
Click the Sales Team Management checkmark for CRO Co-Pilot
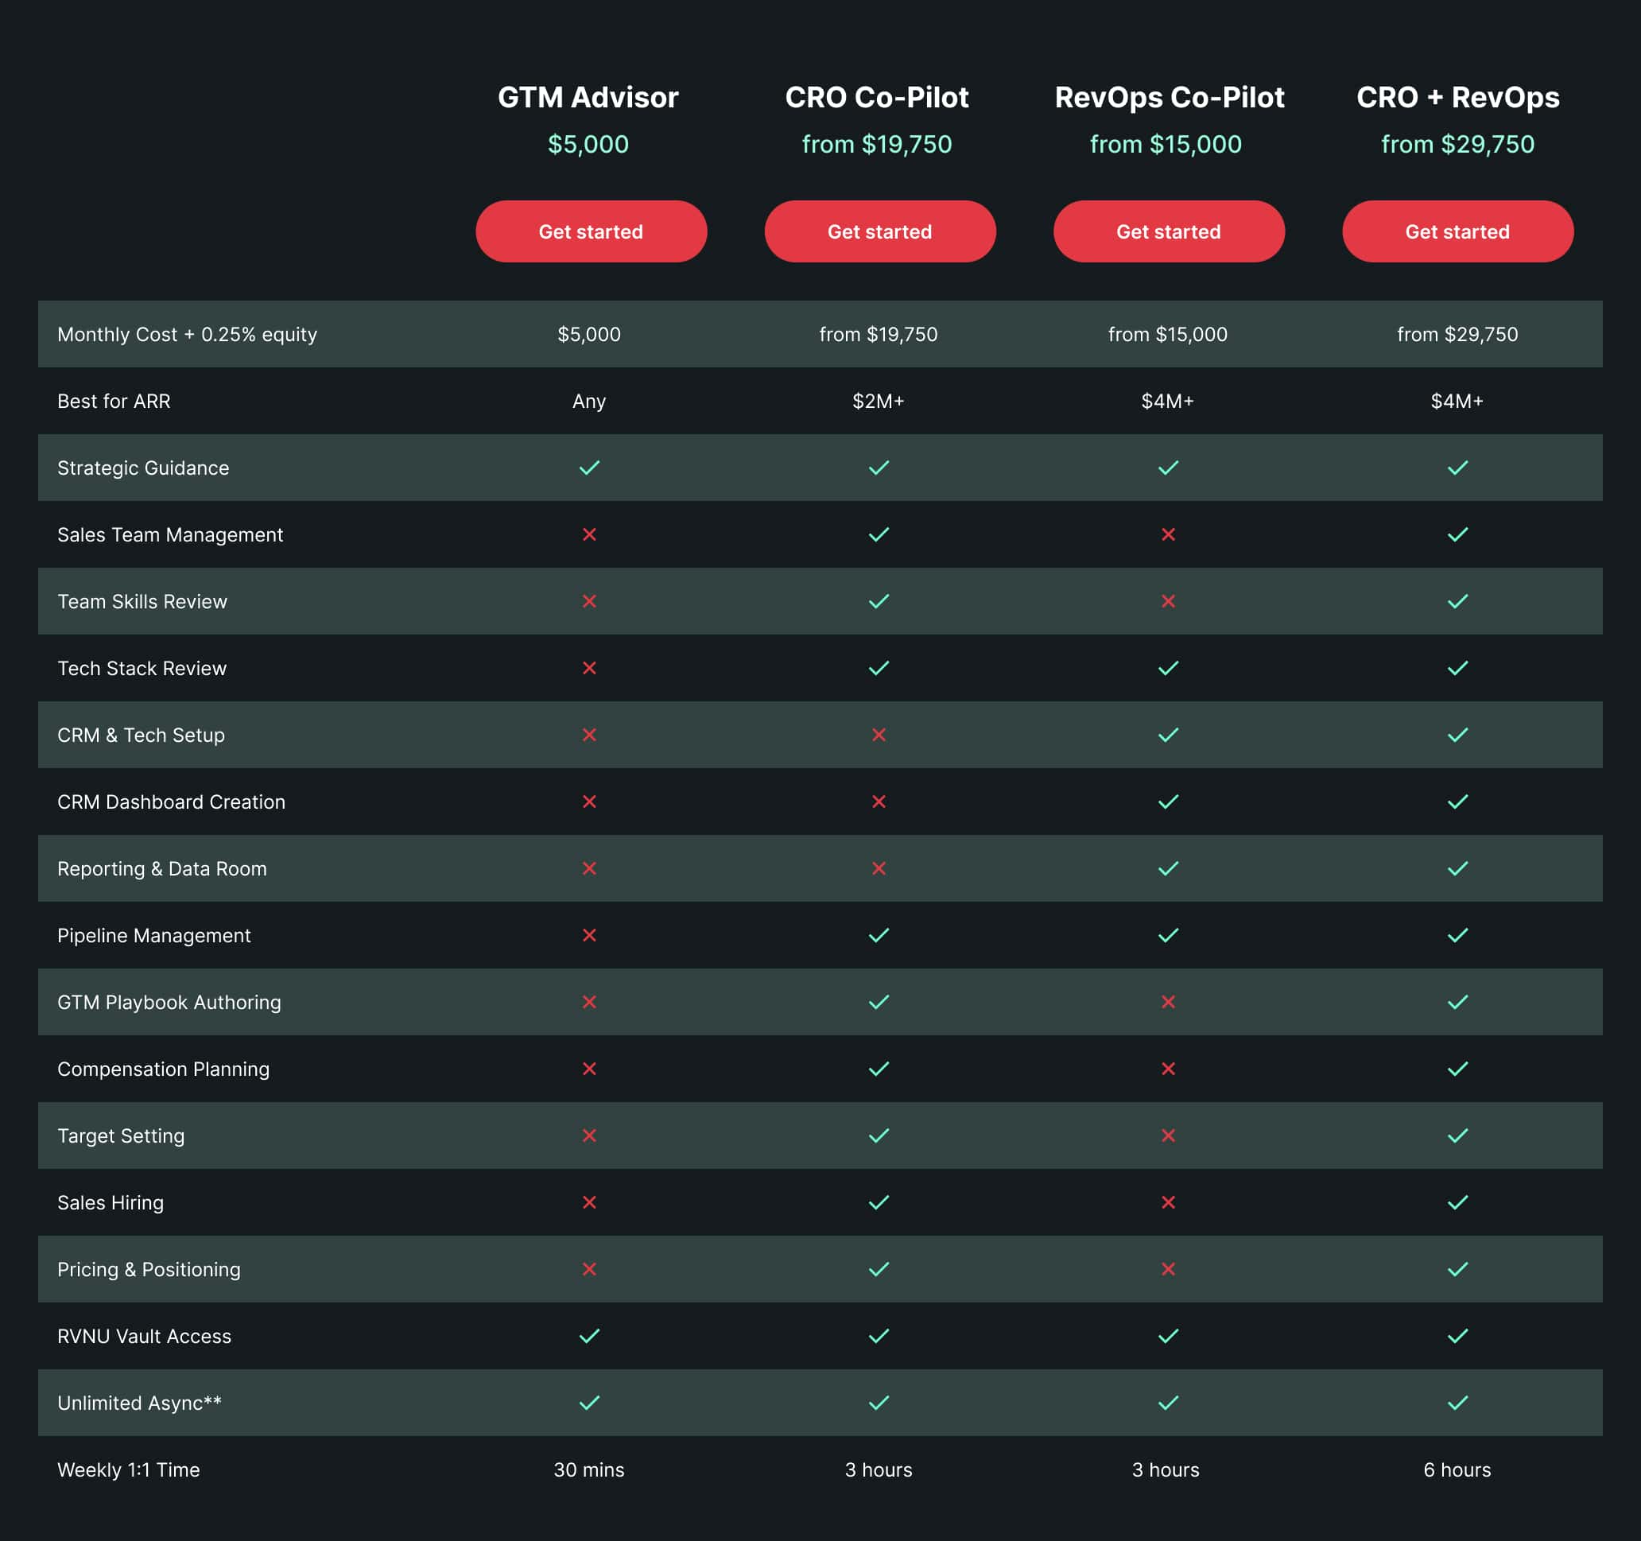click(879, 535)
